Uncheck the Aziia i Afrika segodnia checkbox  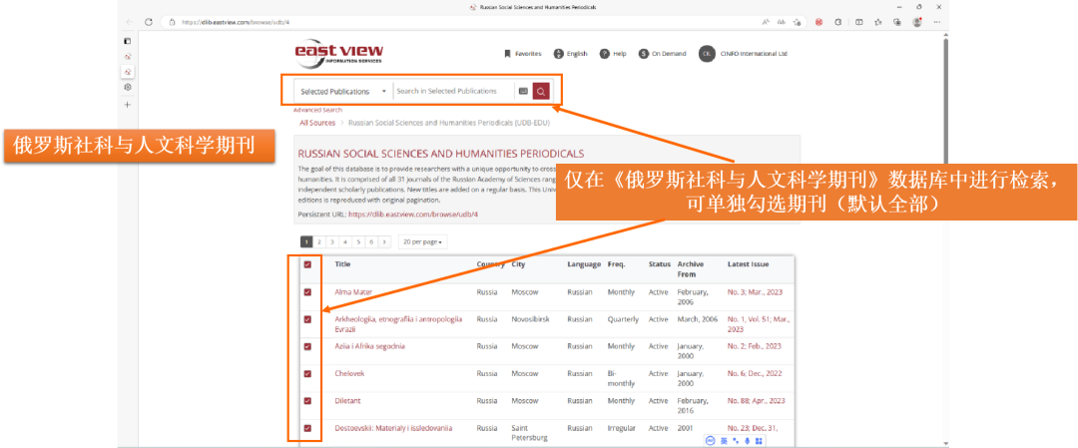pos(307,346)
